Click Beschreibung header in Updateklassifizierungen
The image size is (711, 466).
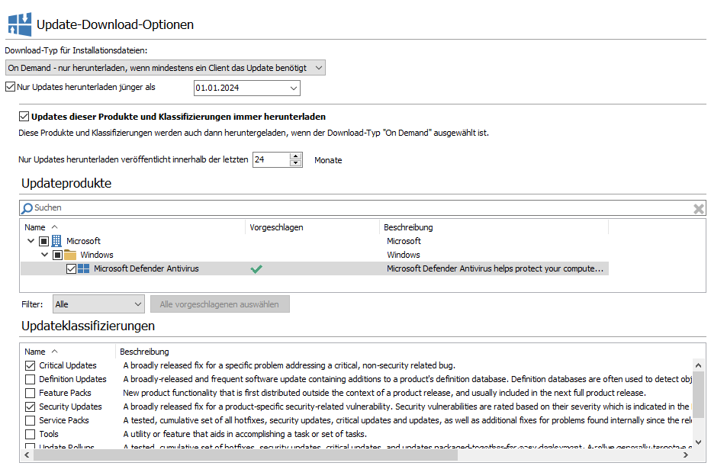pos(144,352)
